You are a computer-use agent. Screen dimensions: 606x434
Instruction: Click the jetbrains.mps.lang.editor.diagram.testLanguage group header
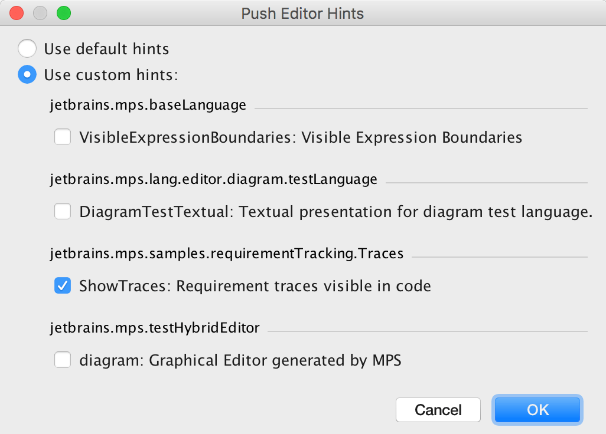[x=213, y=179]
